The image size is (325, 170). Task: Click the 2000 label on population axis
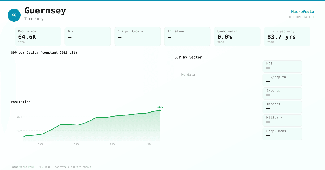(x=113, y=144)
